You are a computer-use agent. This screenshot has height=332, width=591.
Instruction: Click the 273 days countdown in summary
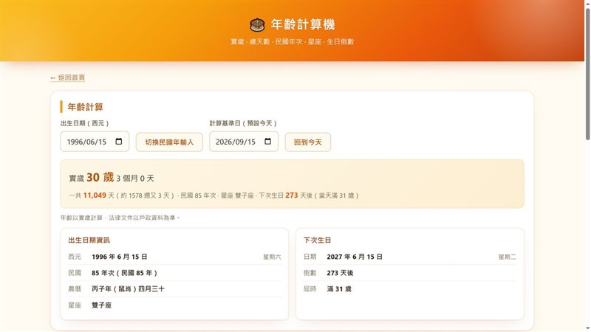click(291, 196)
